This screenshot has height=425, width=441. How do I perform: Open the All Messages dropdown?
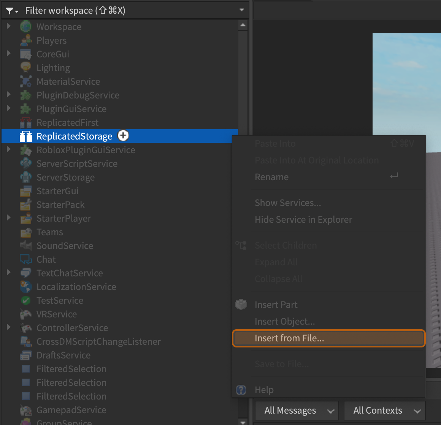point(297,411)
